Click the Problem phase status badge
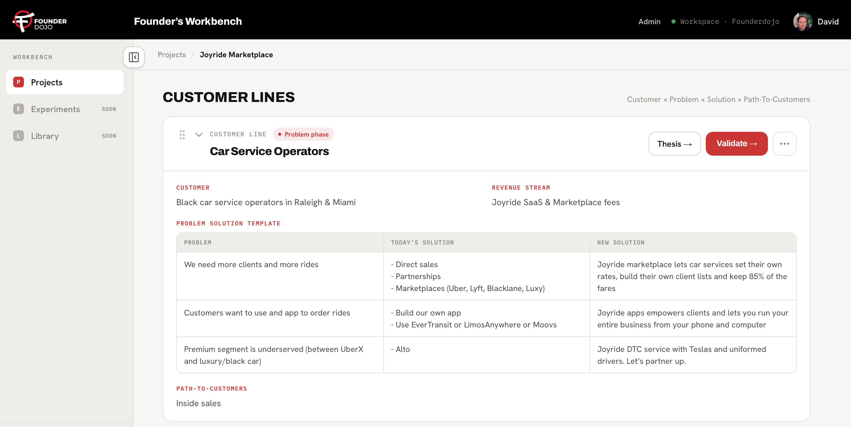The image size is (851, 427). coord(303,134)
